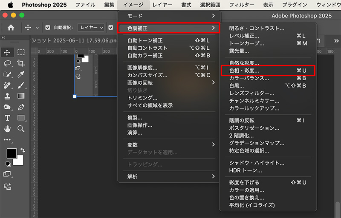Swap foreground and background colors arrow

(x=23, y=150)
